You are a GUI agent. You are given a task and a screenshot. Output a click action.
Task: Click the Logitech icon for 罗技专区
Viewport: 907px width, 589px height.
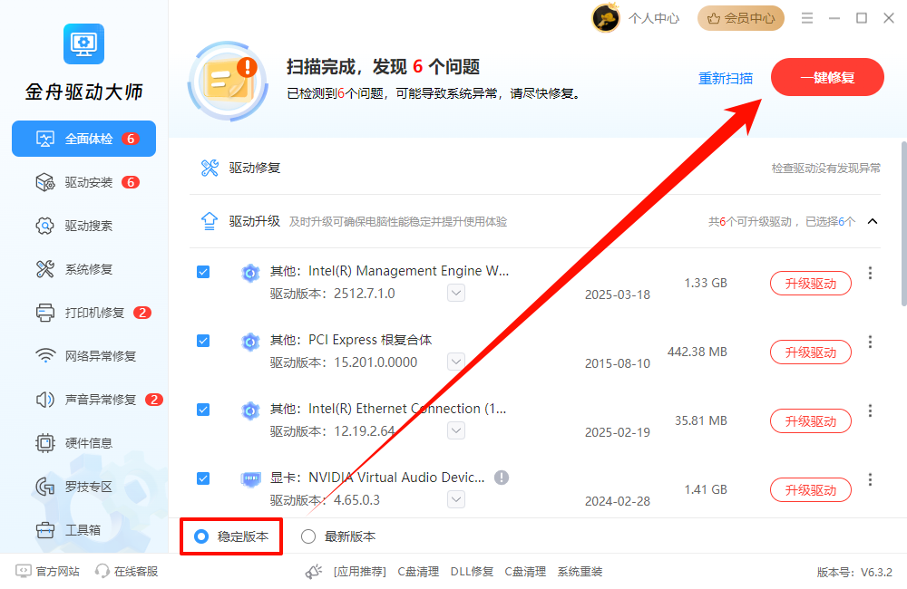click(45, 487)
